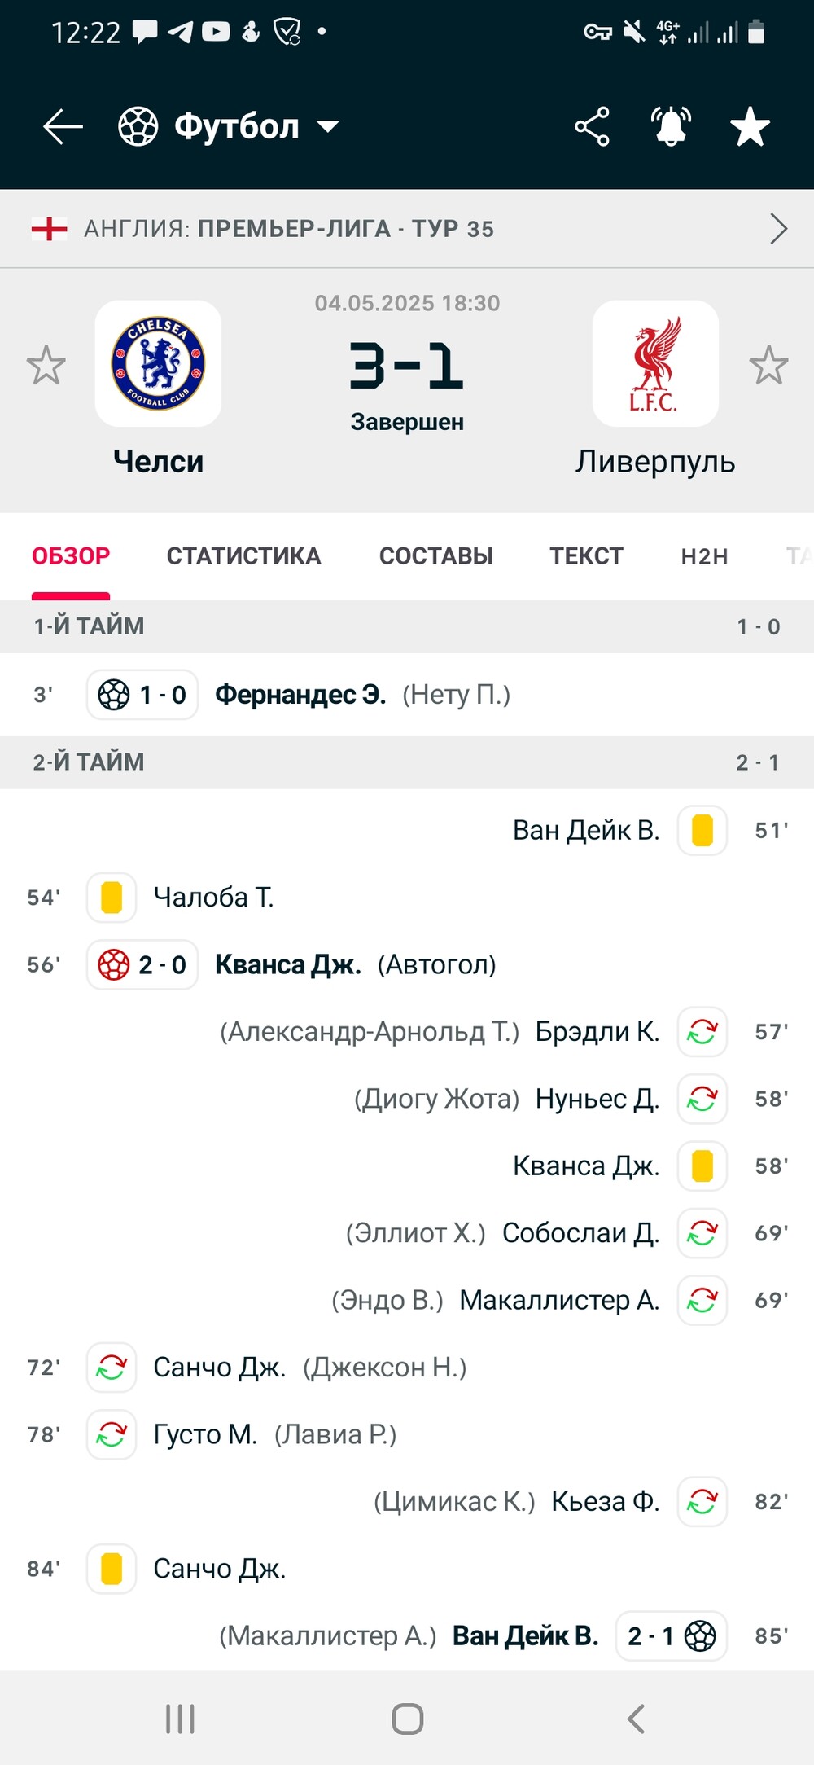Tap the Liverpool club crest
Screen dimensions: 814x1765
click(655, 363)
